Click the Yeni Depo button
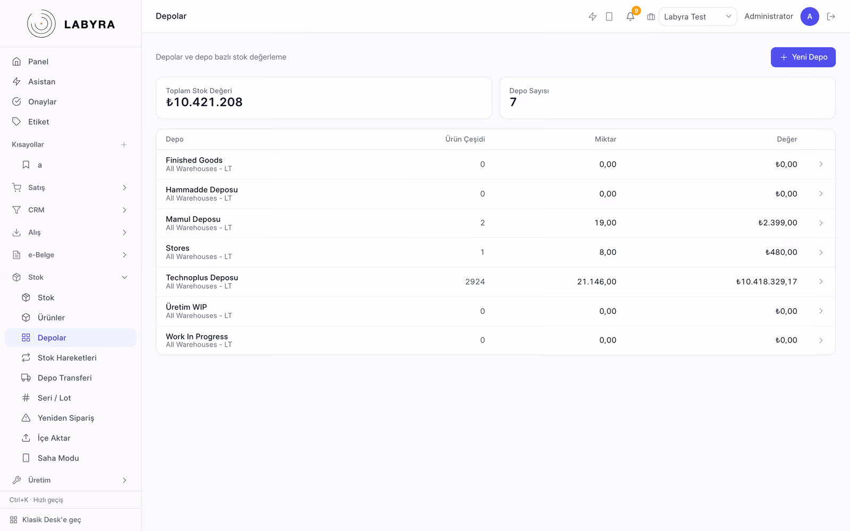The height and width of the screenshot is (531, 850). [x=803, y=57]
